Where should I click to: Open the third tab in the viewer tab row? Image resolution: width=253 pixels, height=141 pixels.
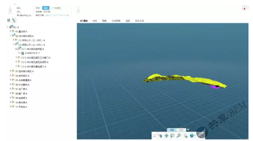click(x=104, y=21)
